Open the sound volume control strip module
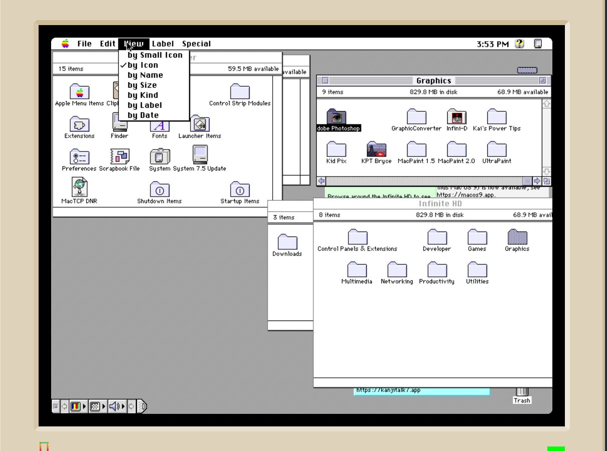Viewport: 607px width, 451px height. [x=117, y=406]
